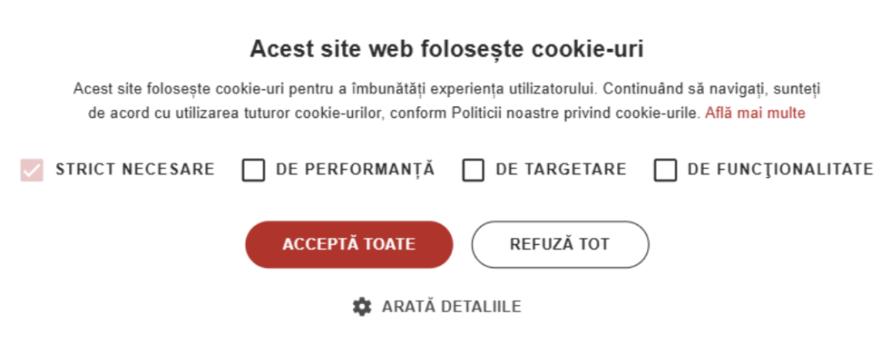Expand details via Arată detaliile text
This screenshot has width=881, height=354.
452,307
